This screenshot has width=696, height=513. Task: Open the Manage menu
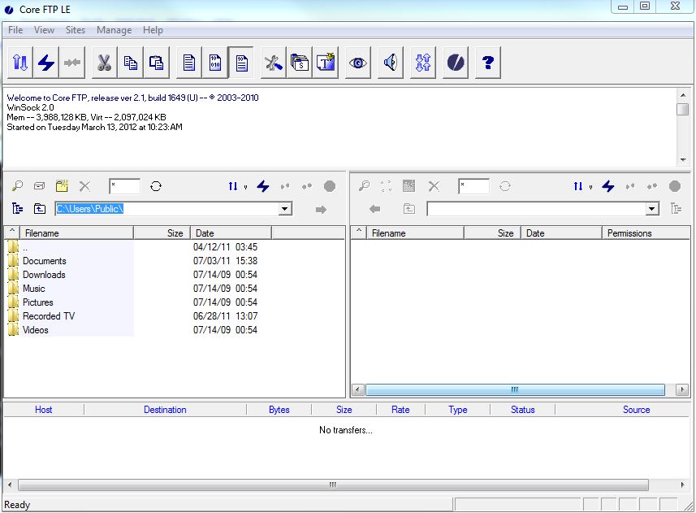click(114, 30)
